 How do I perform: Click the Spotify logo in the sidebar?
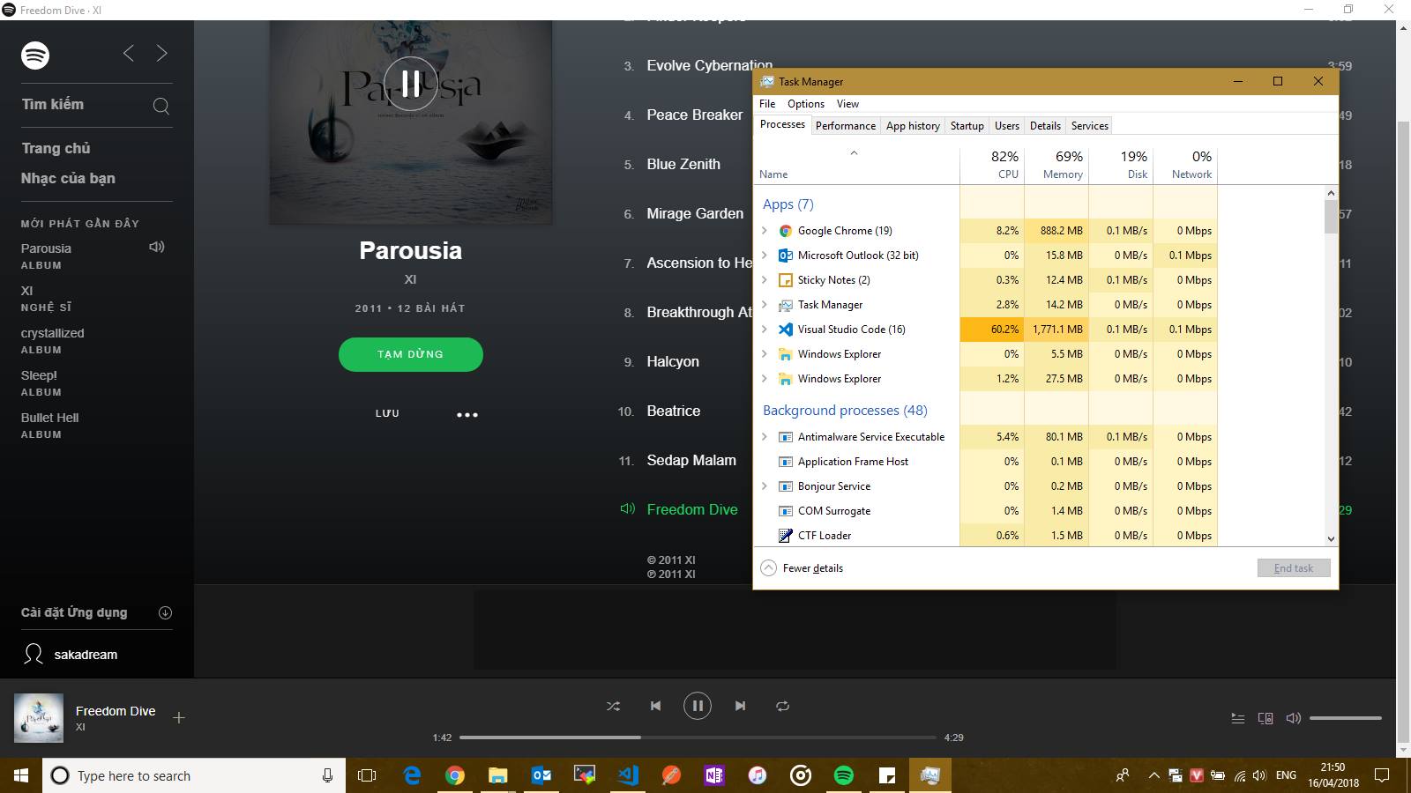click(35, 56)
